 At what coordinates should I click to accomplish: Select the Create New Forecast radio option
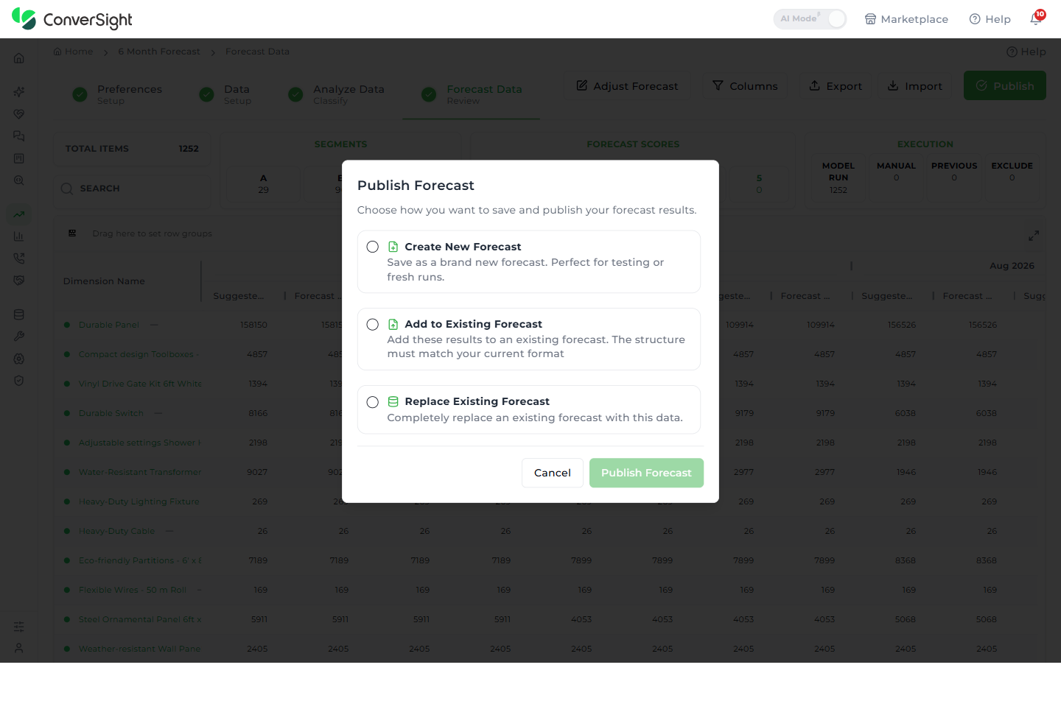[x=373, y=247]
